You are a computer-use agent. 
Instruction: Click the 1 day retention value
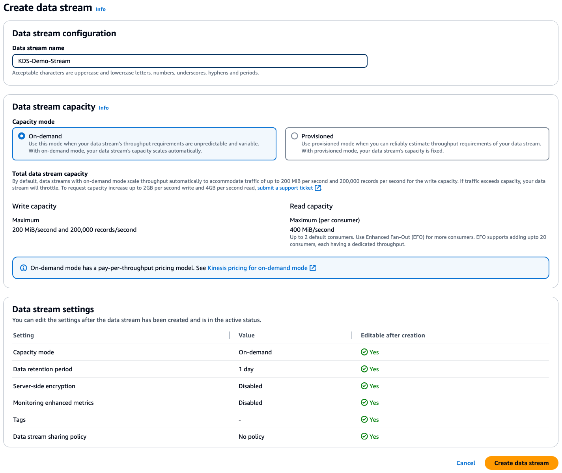246,369
